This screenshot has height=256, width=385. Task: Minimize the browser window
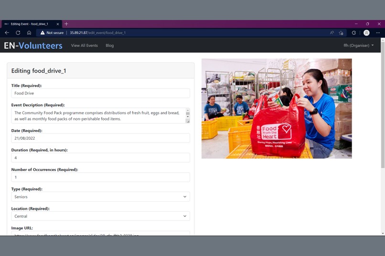[356, 24]
